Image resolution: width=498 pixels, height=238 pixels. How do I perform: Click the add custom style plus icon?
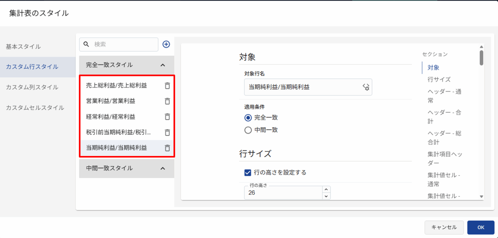[x=166, y=44]
